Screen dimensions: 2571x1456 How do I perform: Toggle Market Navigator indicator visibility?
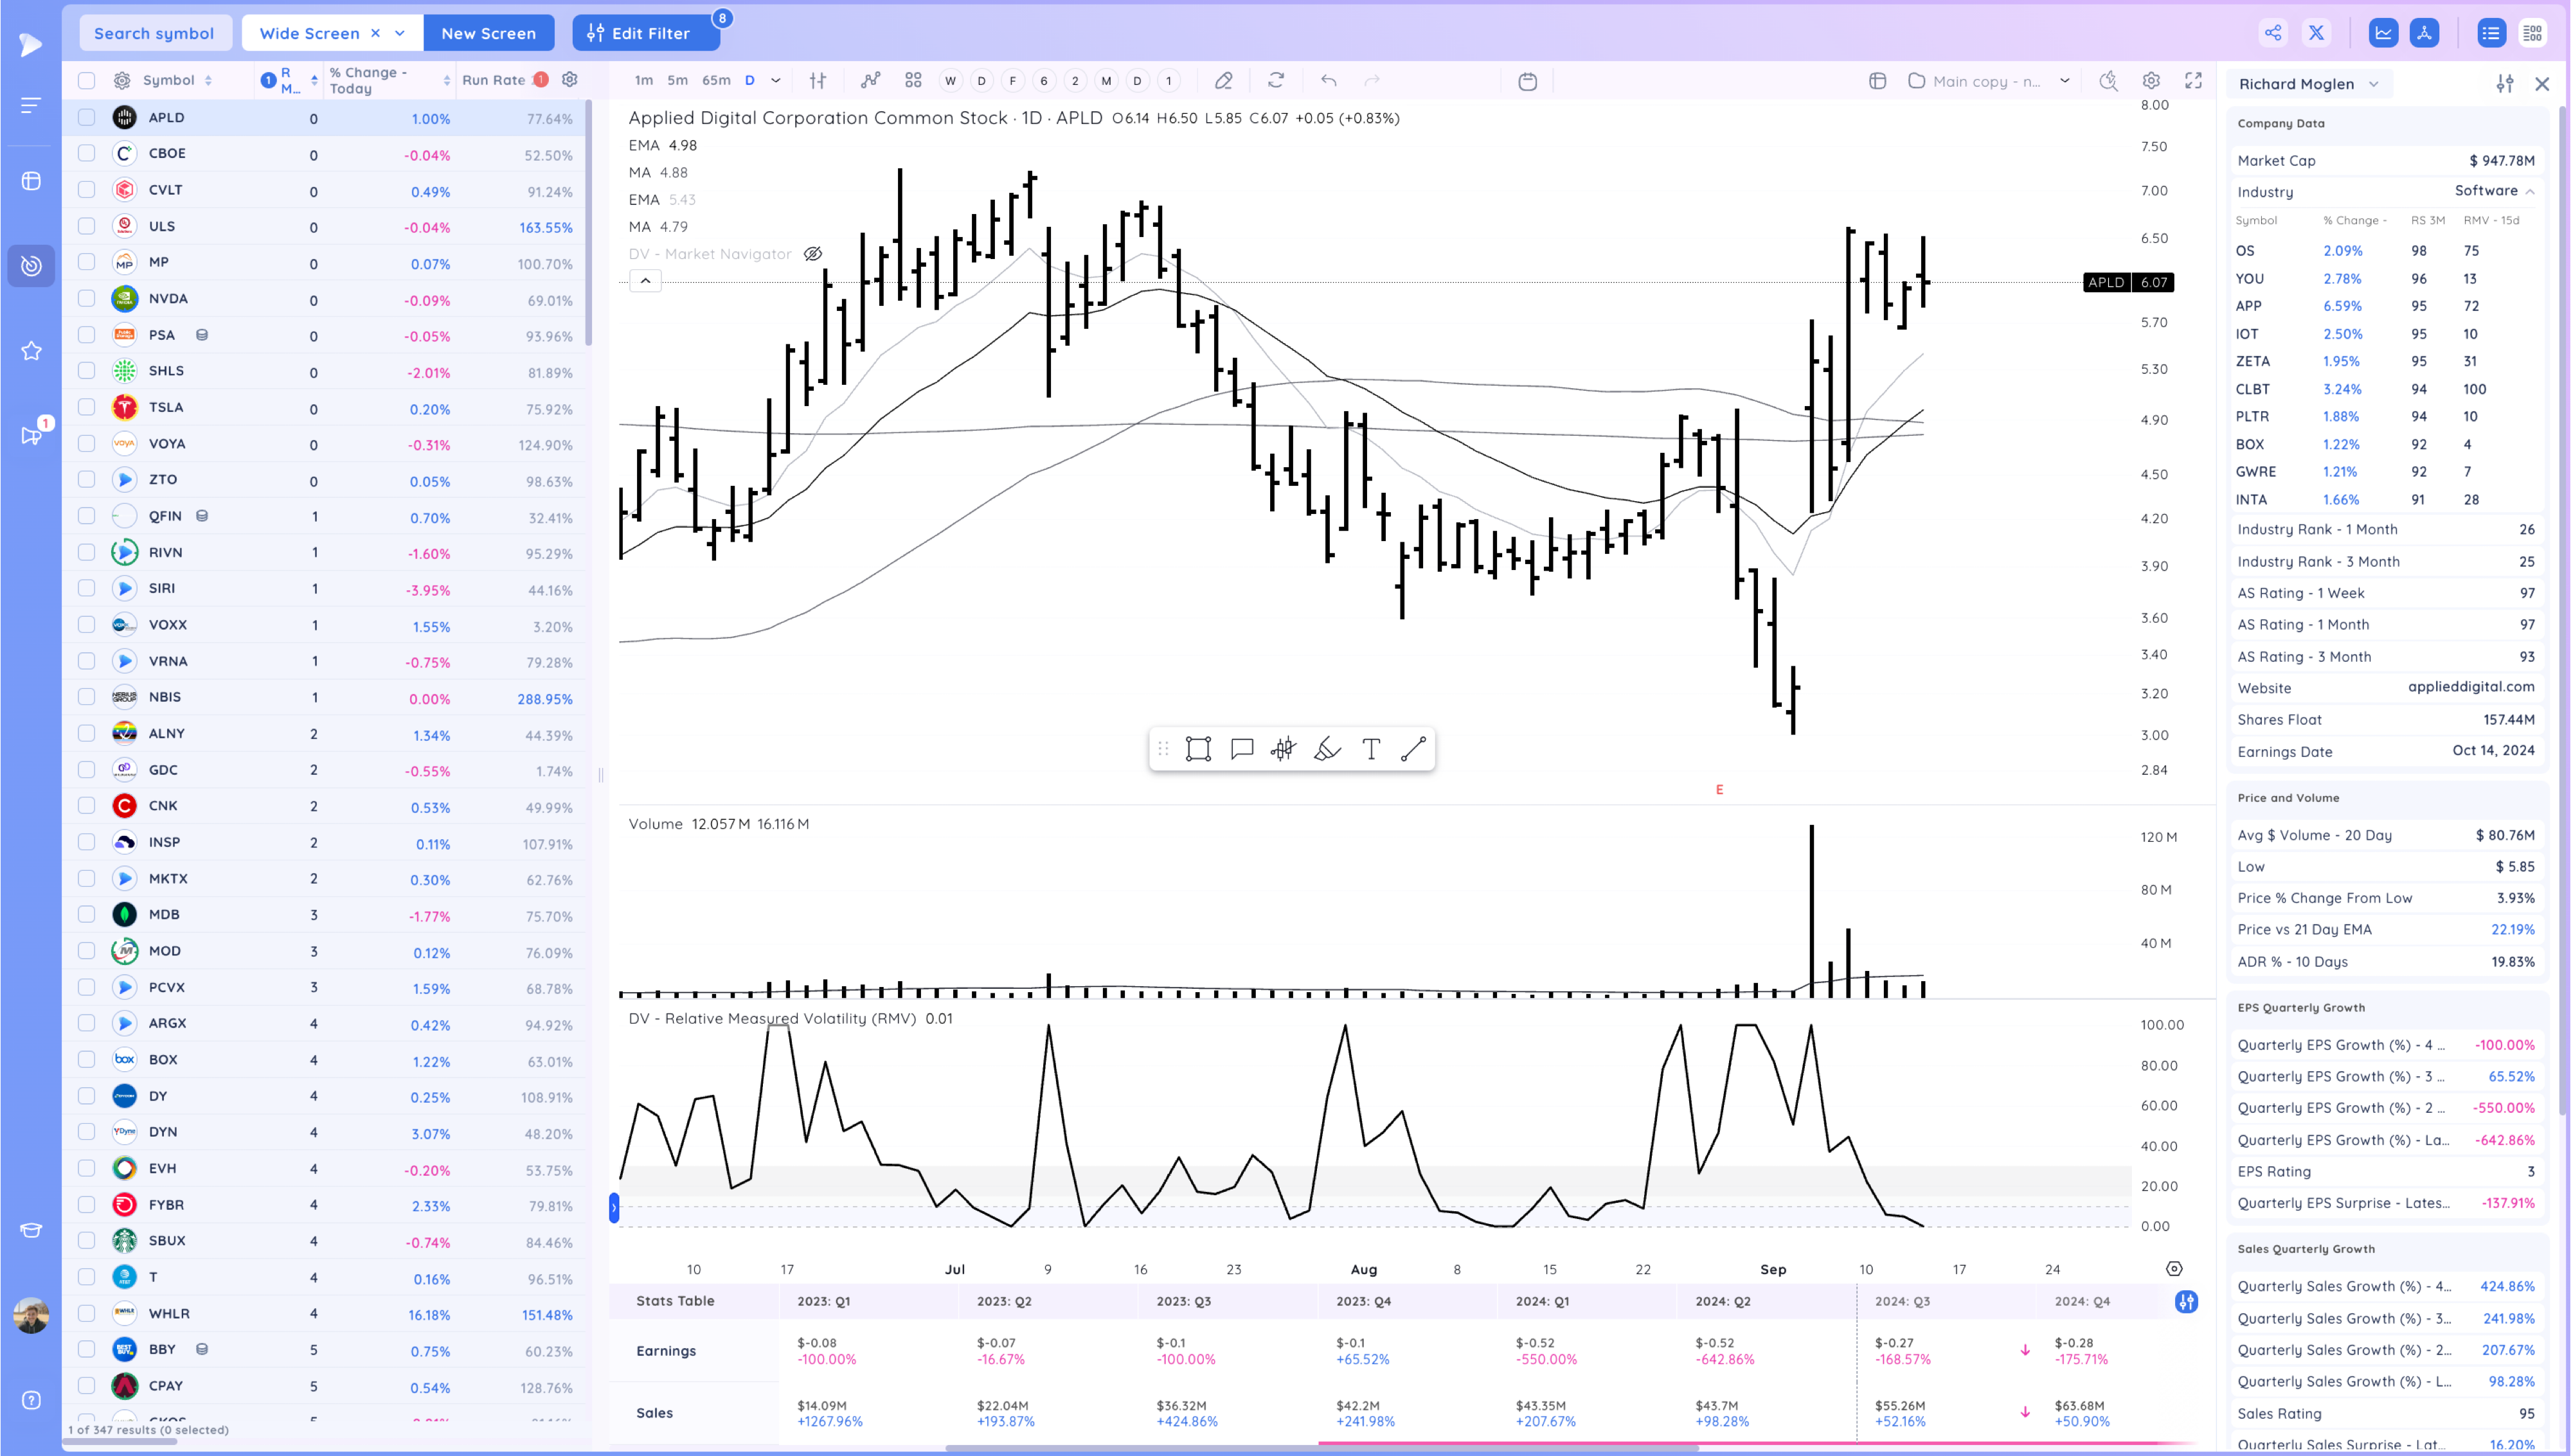tap(813, 254)
